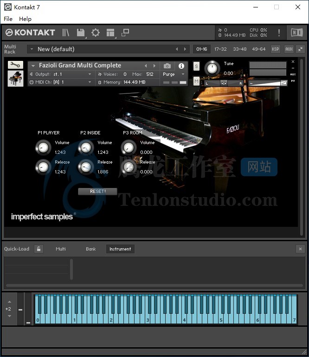This screenshot has height=357, width=309.
Task: Click the grand piano instrument thumbnail
Action: tap(15, 79)
